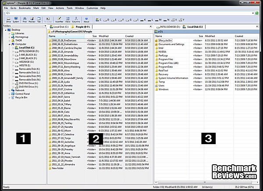
Task: Open the File menu
Action: click(x=6, y=8)
